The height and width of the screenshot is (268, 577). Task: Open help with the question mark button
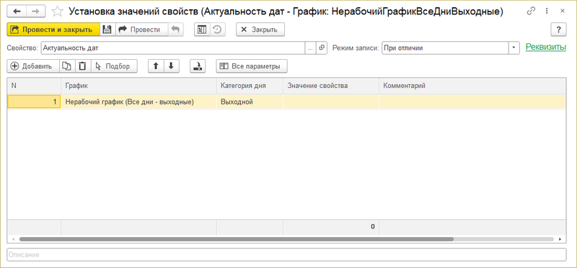pyautogui.click(x=558, y=30)
